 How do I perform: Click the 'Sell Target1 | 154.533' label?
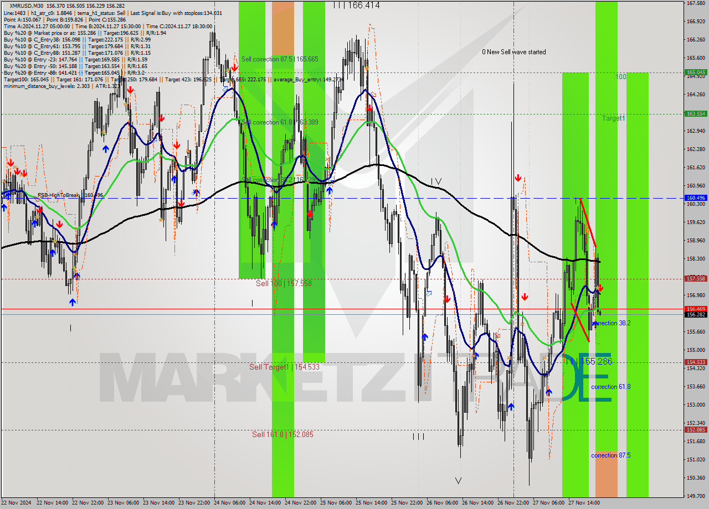click(x=284, y=367)
